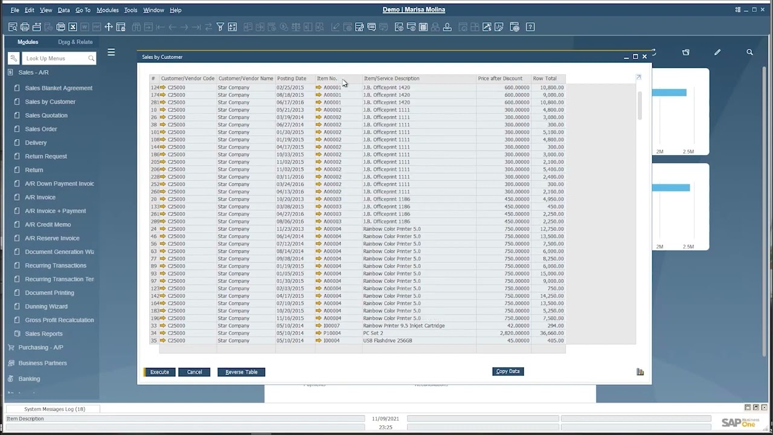The image size is (773, 435).
Task: Click the Customer/Vendor Name column header
Action: tap(246, 79)
